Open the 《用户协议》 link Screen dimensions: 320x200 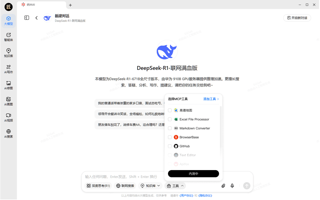[186, 196]
